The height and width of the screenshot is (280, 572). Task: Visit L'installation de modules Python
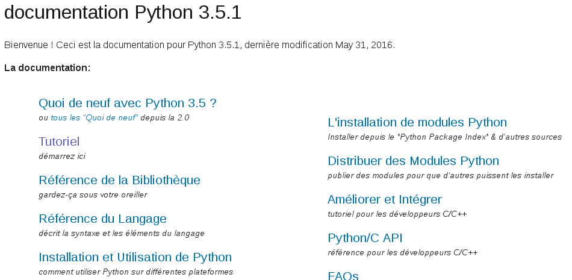point(417,122)
